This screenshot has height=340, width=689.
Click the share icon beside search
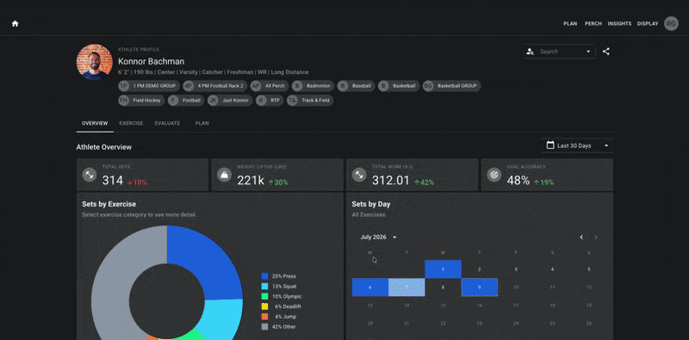[x=606, y=52]
